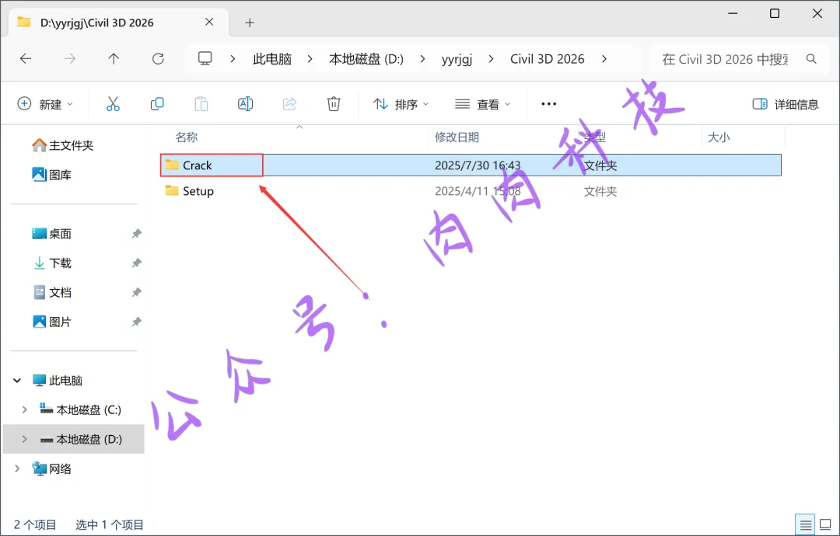Click the Share icon in toolbar
840x536 pixels.
pos(290,104)
